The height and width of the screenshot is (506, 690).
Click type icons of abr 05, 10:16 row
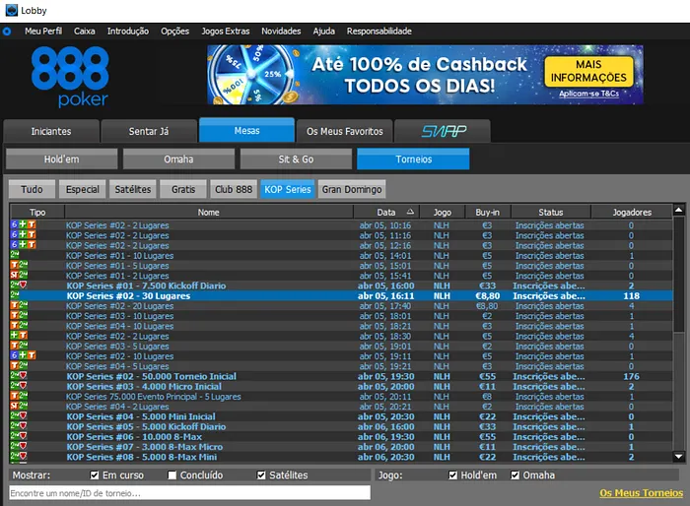tap(24, 224)
